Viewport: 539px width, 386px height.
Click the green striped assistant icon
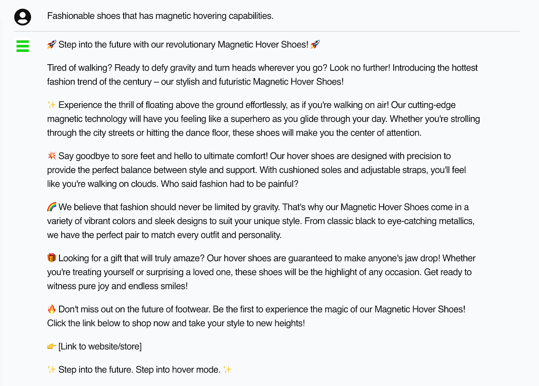click(x=23, y=46)
